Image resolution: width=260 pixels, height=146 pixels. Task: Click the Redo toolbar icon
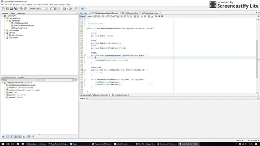(x=25, y=9)
